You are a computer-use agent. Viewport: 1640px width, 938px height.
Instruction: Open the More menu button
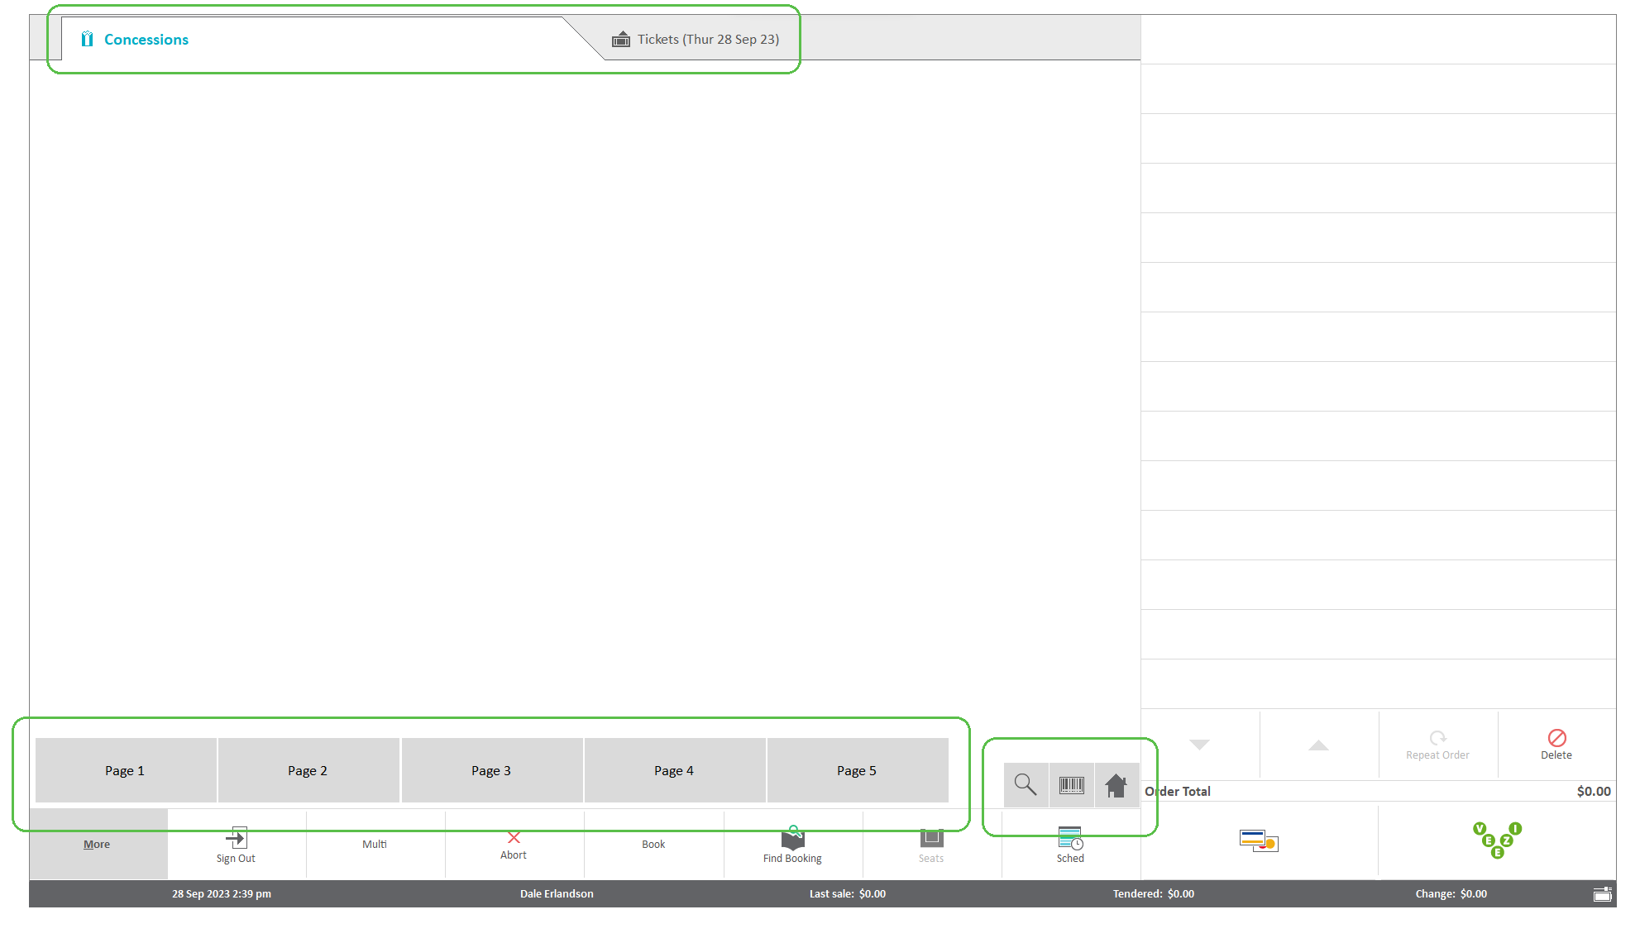point(97,844)
